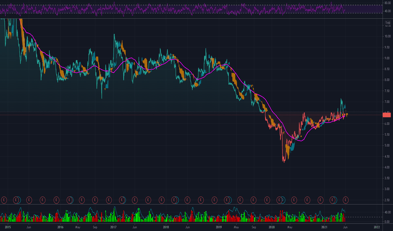Screen dimensions: 393x231
Task: Click the 2015 label on time axis
Action: pos(8,227)
